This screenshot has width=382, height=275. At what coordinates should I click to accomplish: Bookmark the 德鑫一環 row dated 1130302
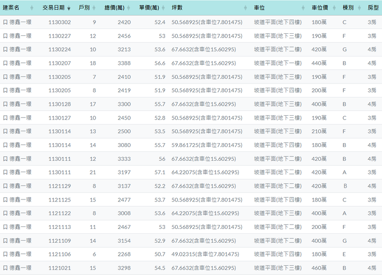5,22
